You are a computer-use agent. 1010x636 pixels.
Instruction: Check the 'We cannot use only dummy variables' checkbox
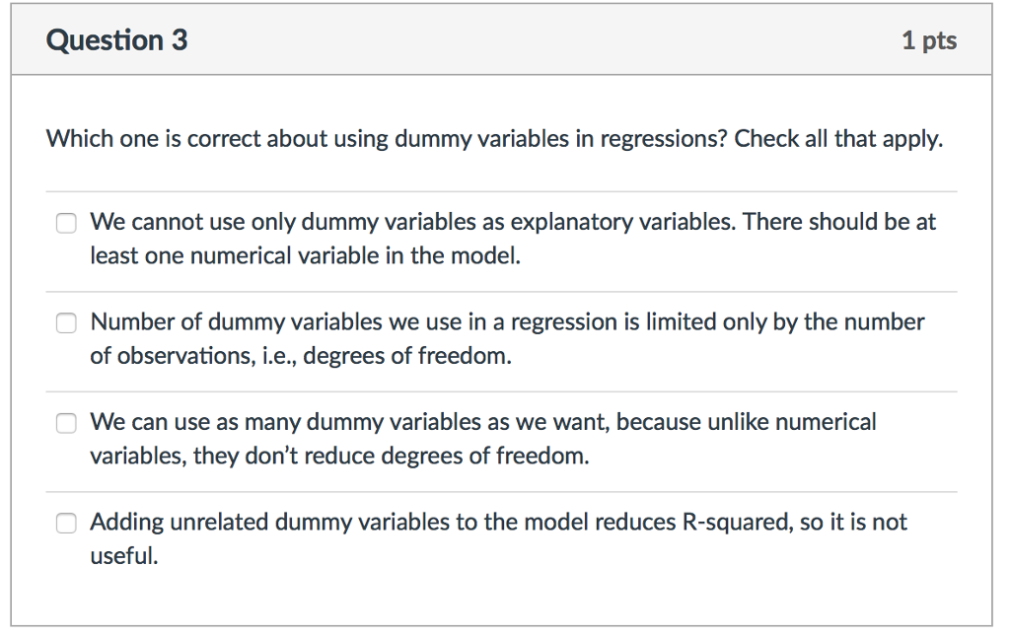(x=66, y=224)
